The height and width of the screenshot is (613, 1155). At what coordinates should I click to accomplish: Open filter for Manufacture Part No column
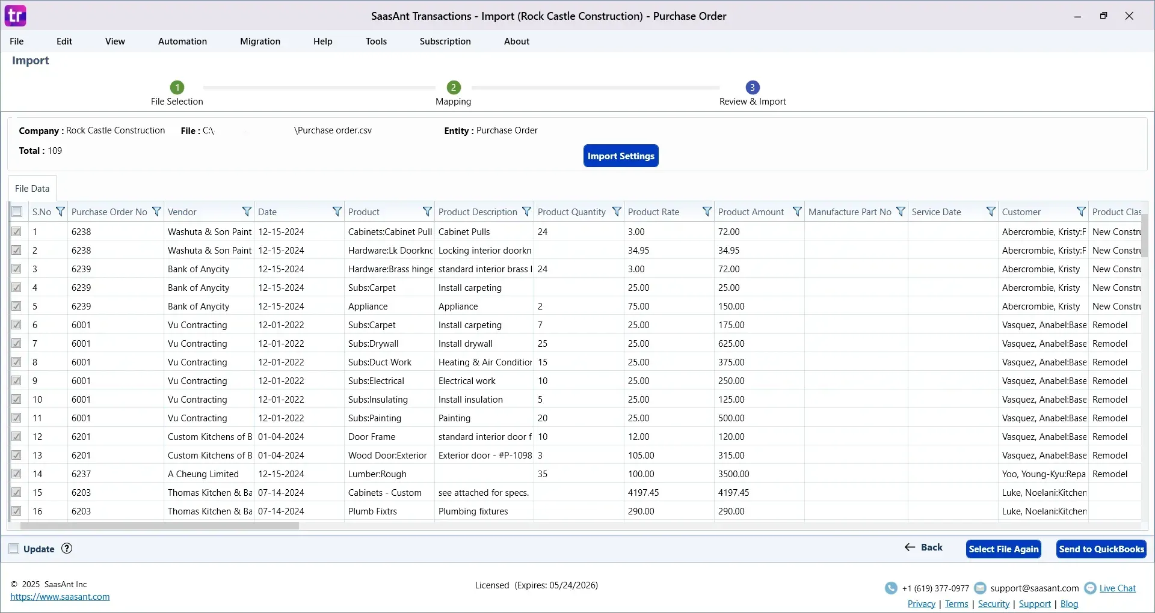901,212
